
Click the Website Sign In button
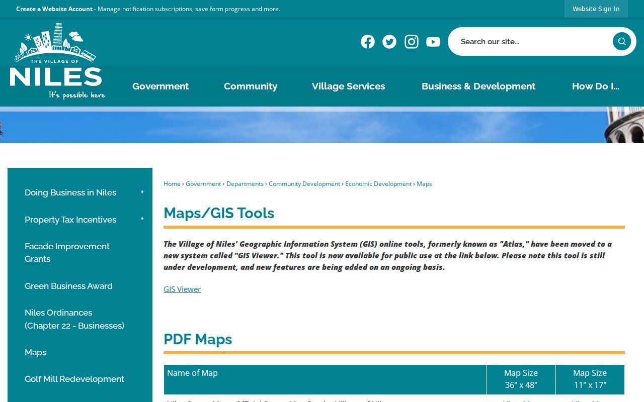tap(596, 9)
